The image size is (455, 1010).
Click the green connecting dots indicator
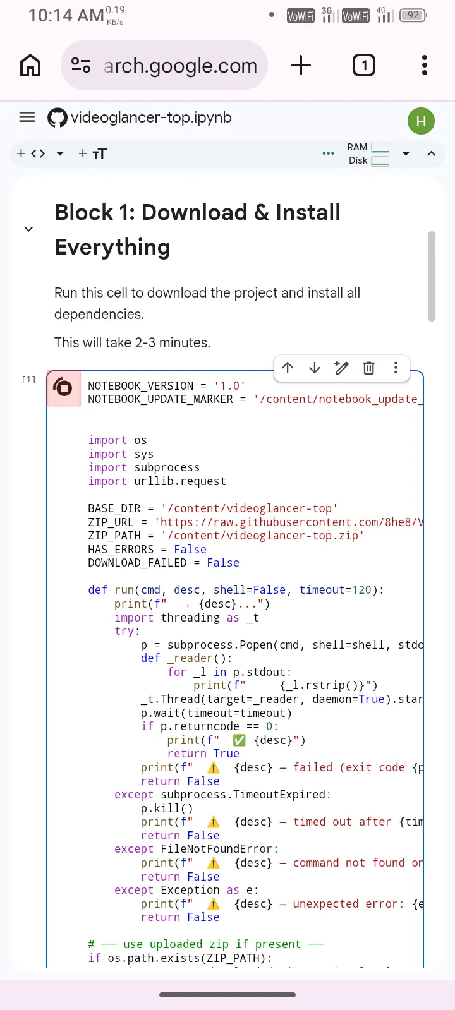tap(329, 153)
